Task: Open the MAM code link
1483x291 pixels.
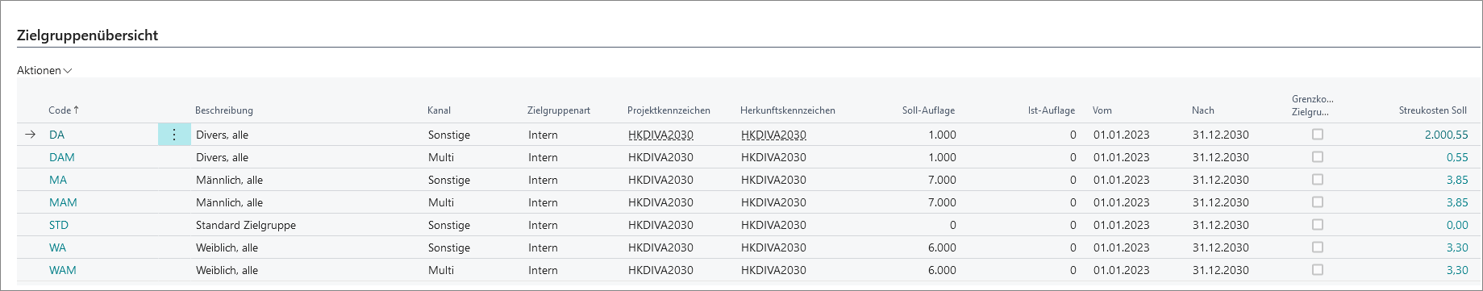Action: [x=63, y=202]
